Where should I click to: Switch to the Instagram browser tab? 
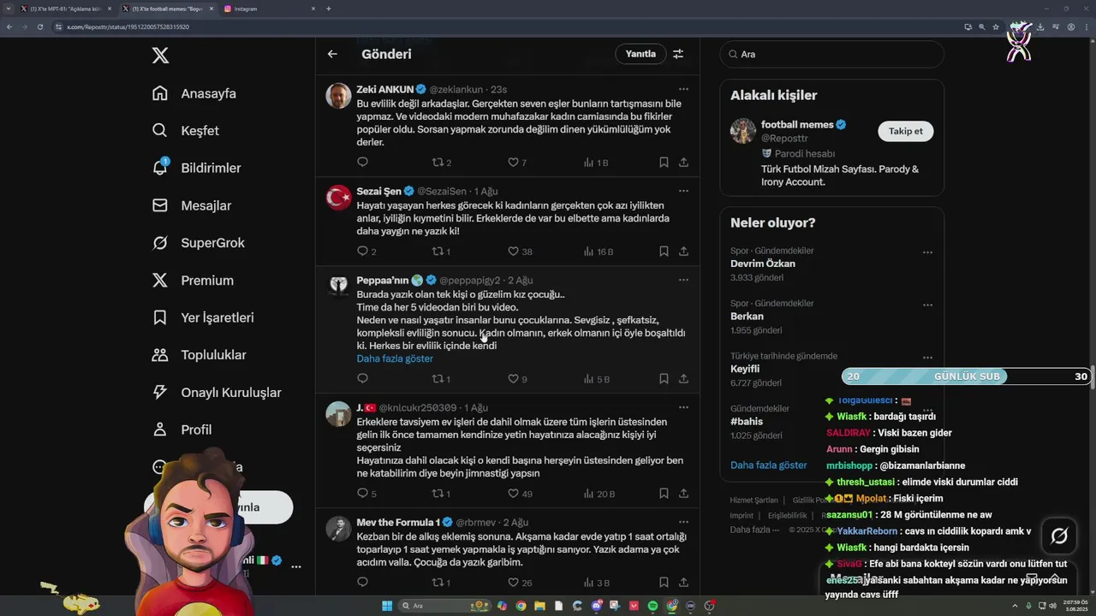coord(270,9)
